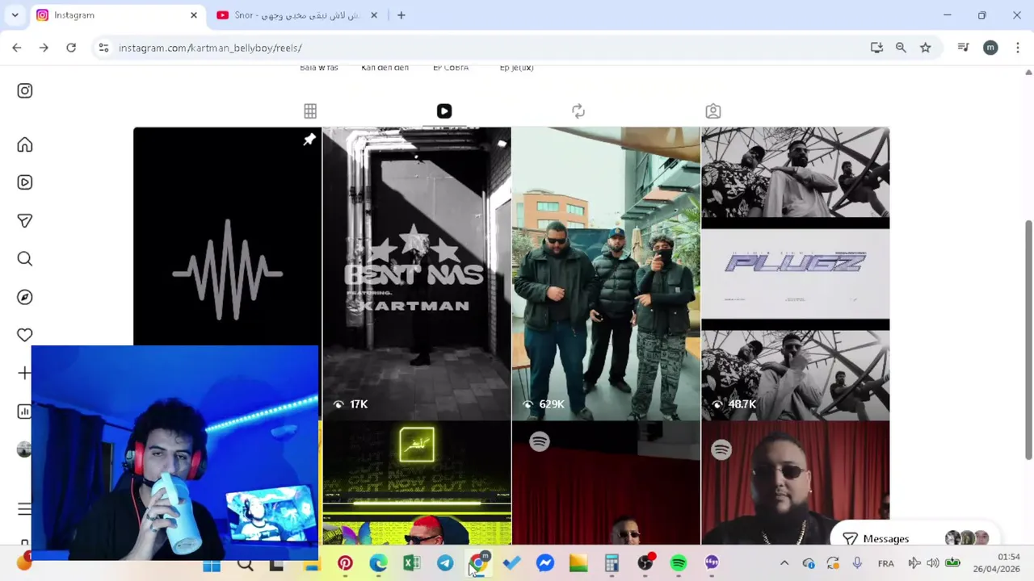Close the YouTube tab

[x=373, y=15]
